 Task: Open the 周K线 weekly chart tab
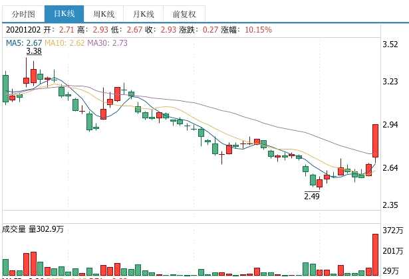click(104, 14)
